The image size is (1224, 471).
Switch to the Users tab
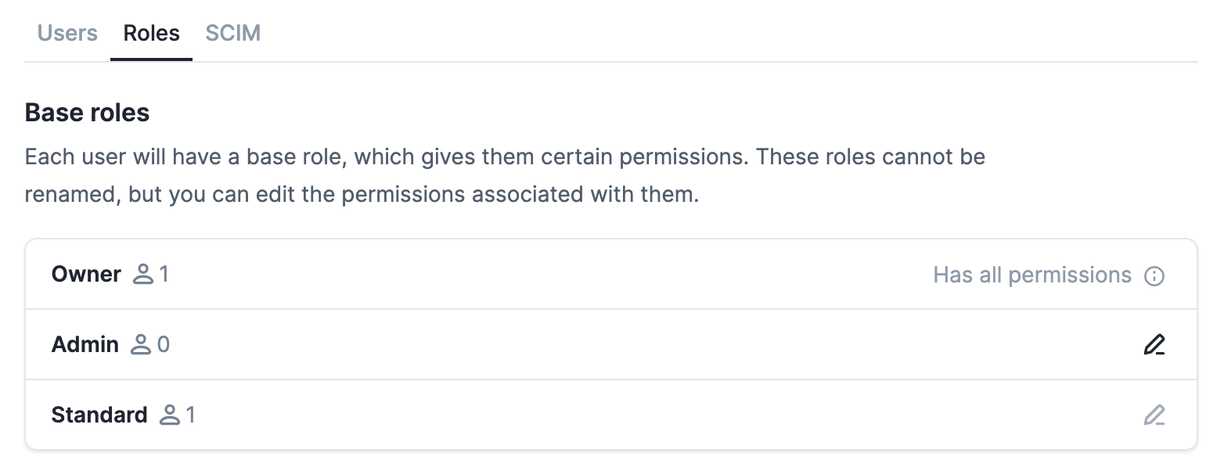67,34
